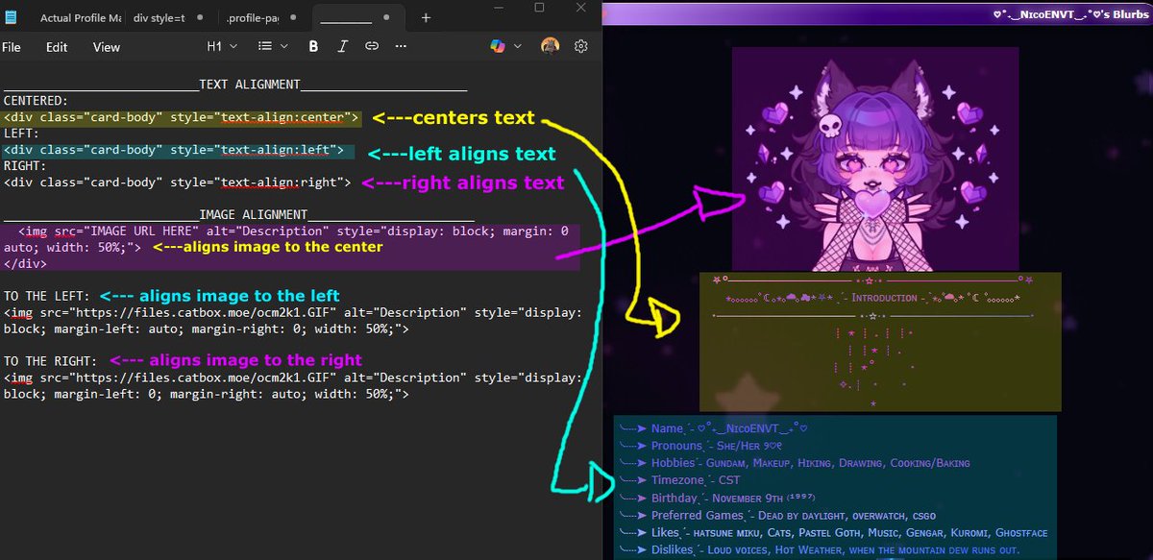This screenshot has height=560, width=1153.
Task: Click the Notepad app icon in title bar
Action: point(11,17)
